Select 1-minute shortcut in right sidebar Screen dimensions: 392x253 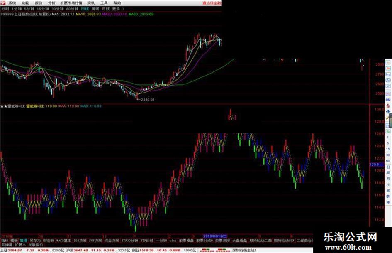point(388,138)
